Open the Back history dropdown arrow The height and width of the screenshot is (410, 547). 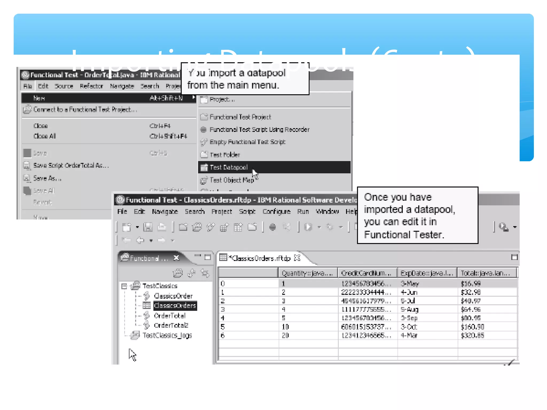(151, 241)
